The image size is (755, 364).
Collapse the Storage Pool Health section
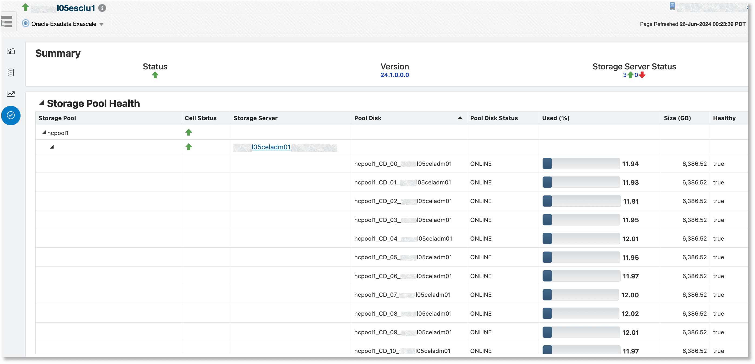point(42,103)
